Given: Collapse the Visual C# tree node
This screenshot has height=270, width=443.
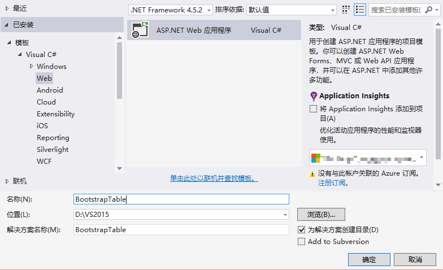Looking at the screenshot, I should pos(20,54).
